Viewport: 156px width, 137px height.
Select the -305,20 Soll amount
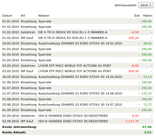[x=133, y=38]
